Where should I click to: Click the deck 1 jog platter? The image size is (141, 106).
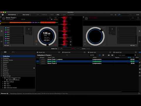point(47,36)
